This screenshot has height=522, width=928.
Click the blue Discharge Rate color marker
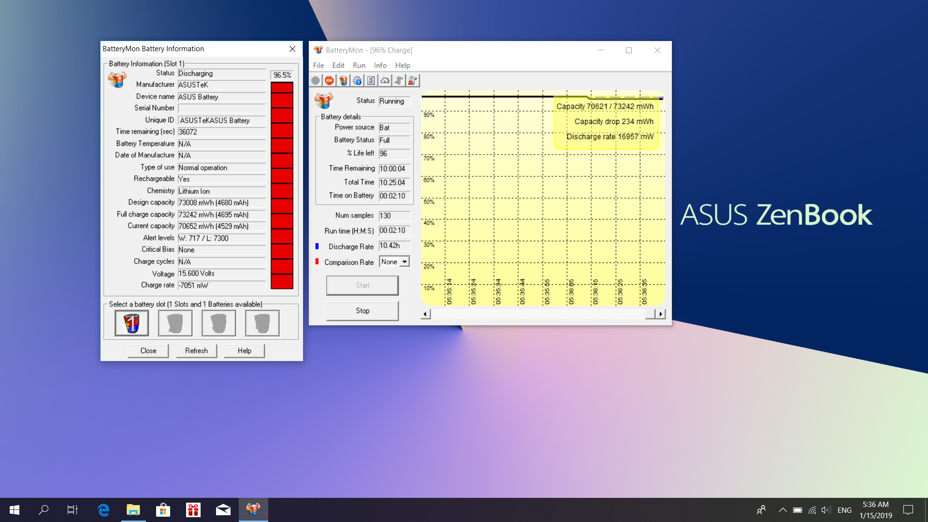pos(317,246)
